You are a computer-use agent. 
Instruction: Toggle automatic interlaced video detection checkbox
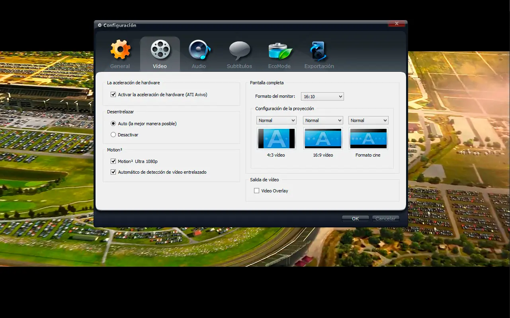(113, 172)
